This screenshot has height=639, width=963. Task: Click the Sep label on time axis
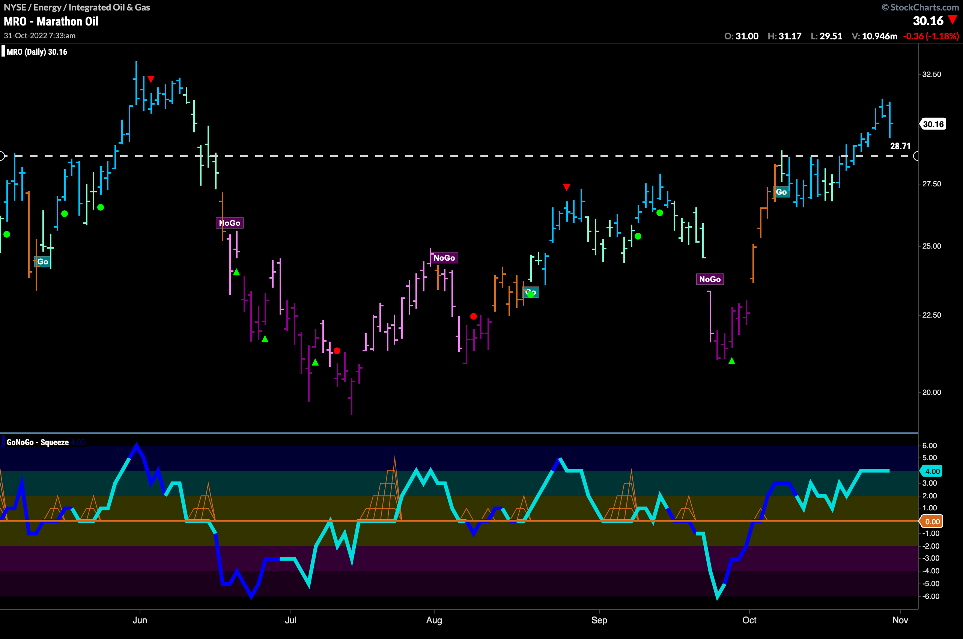coord(599,620)
